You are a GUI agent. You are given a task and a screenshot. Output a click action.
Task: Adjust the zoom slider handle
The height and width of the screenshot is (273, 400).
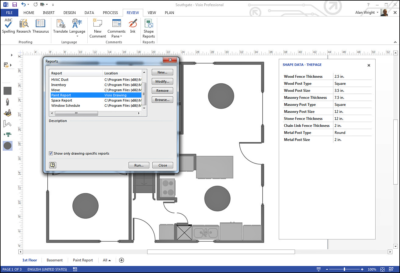344,269
